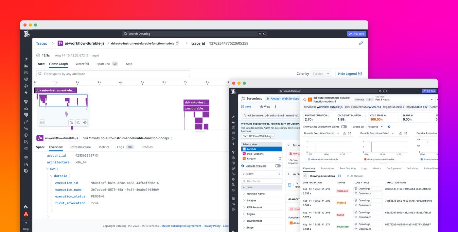Open the external link icon next to Fargate

point(280,159)
